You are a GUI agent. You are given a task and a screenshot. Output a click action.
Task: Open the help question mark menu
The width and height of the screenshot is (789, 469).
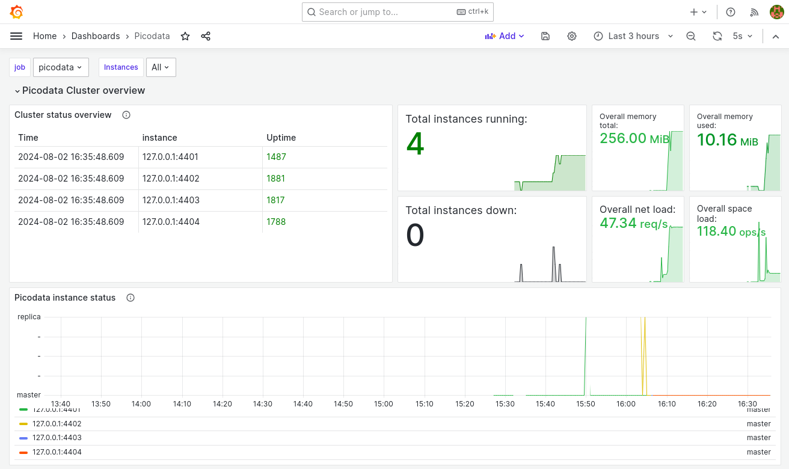731,12
